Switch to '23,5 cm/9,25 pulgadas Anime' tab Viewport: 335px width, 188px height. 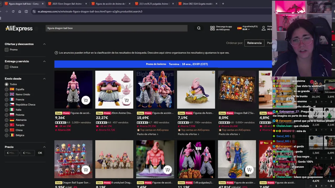[x=154, y=4]
